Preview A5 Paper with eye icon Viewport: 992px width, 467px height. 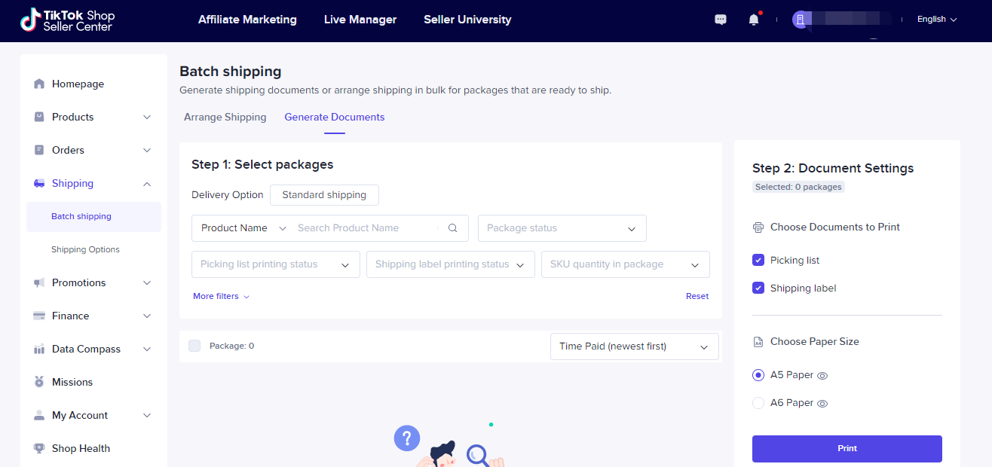(823, 375)
